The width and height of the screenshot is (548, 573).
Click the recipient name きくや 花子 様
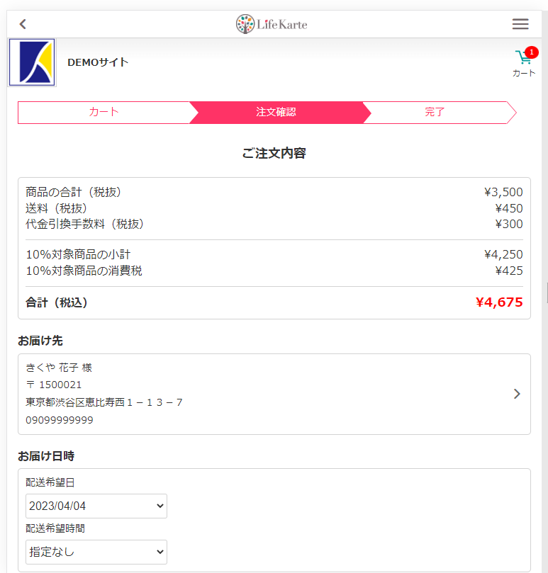pyautogui.click(x=59, y=368)
